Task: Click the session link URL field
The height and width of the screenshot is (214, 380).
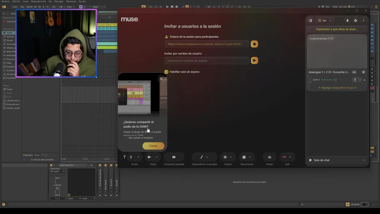Action: pos(207,44)
